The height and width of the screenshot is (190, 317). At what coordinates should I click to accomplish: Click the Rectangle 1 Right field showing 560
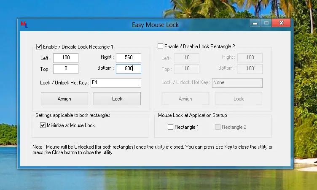pyautogui.click(x=129, y=58)
